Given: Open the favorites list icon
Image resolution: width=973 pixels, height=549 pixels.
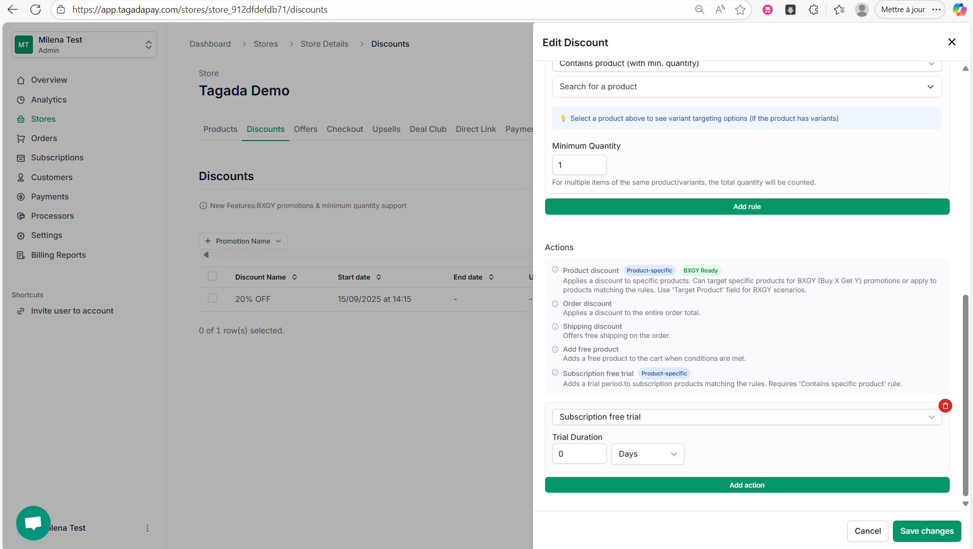Looking at the screenshot, I should [839, 10].
